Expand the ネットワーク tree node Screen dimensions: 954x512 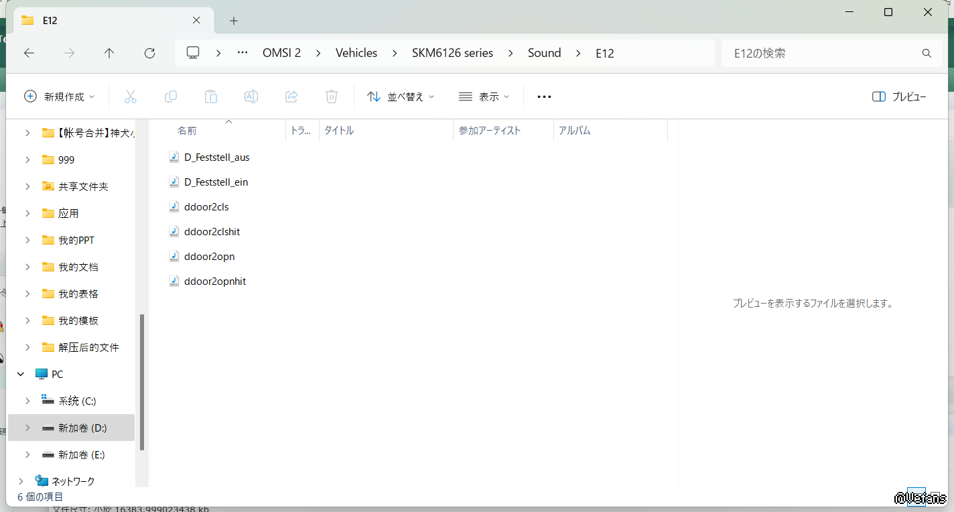[21, 481]
